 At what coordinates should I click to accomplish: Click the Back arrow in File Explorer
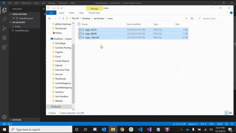50,18
